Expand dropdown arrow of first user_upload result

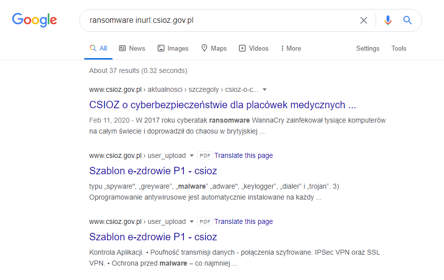[x=192, y=156]
